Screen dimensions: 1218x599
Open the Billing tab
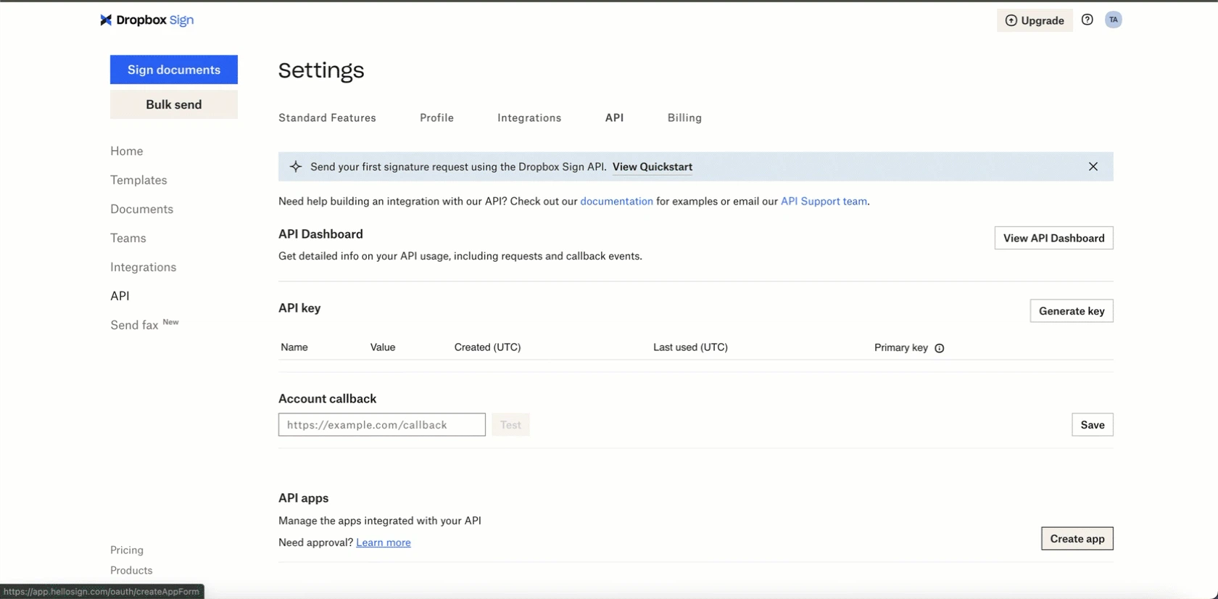684,117
